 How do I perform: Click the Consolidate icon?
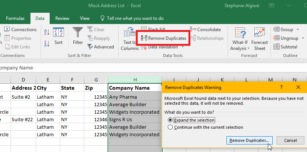coord(193,30)
